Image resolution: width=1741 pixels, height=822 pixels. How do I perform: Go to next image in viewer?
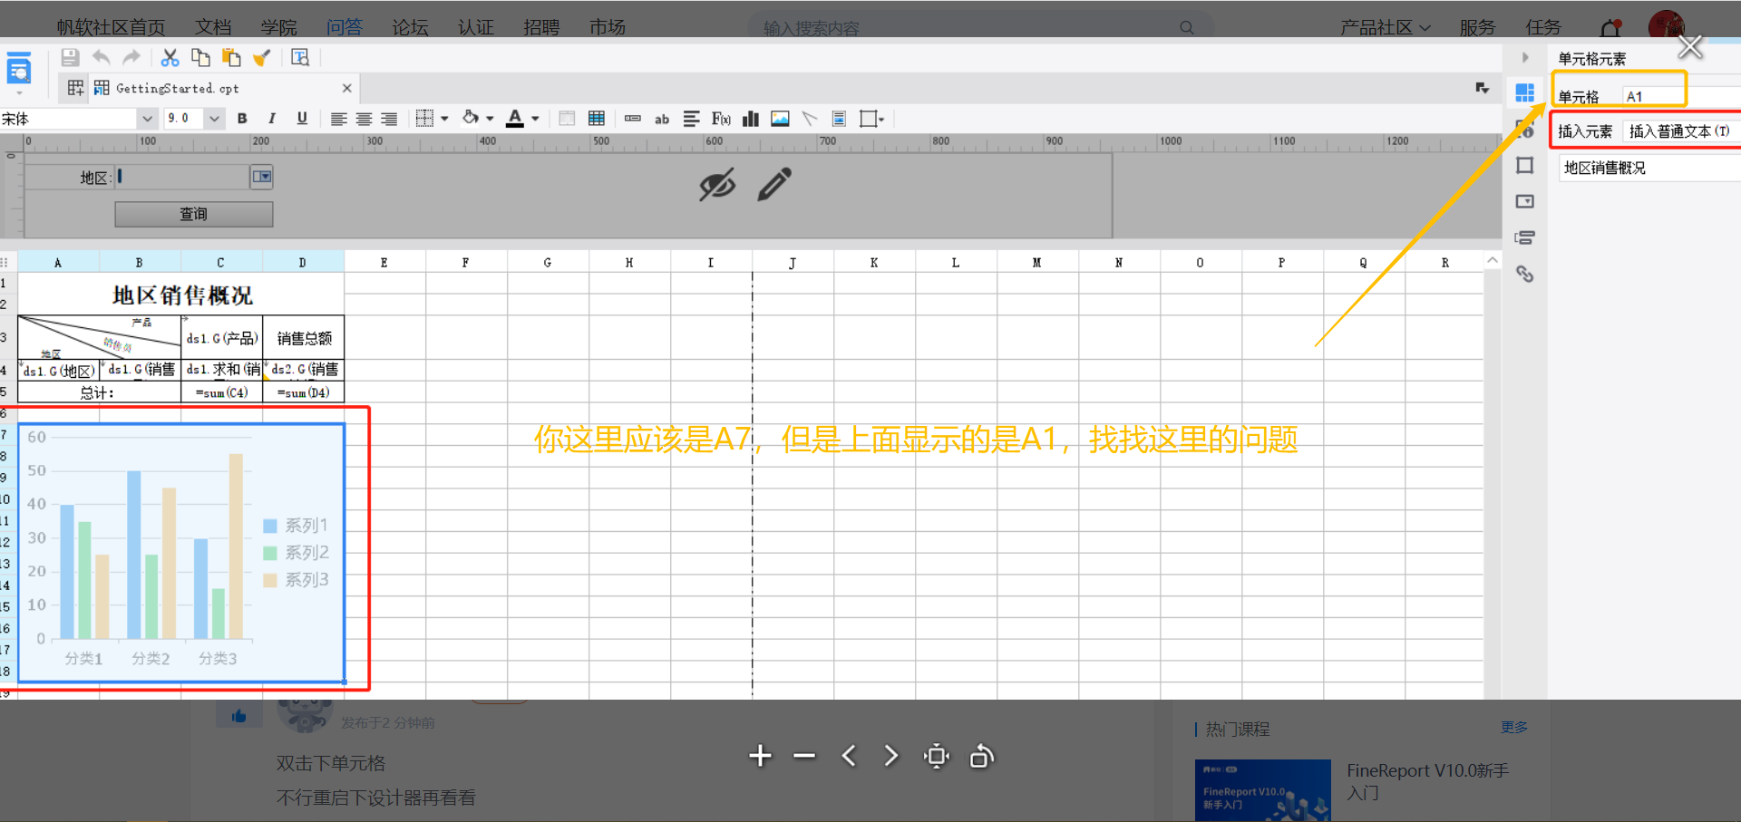(891, 756)
